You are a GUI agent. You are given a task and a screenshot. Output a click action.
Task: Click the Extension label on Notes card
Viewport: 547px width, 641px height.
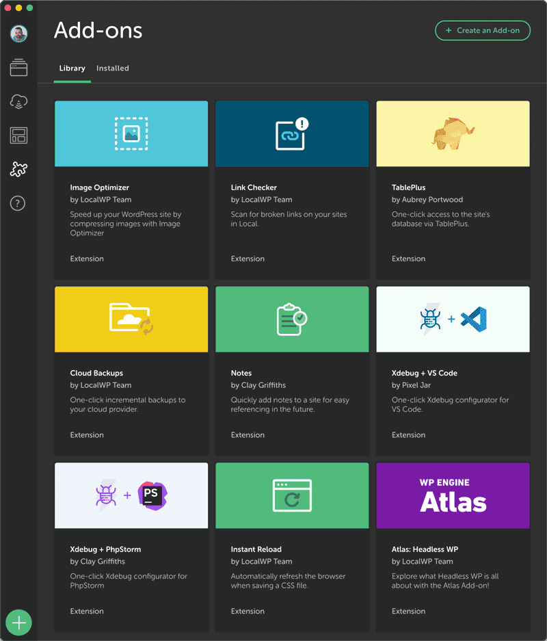coord(248,435)
